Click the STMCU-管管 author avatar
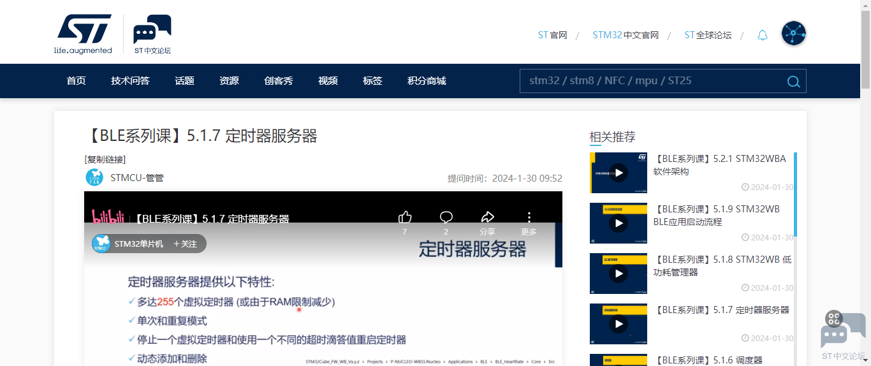This screenshot has width=871, height=366. coord(94,177)
